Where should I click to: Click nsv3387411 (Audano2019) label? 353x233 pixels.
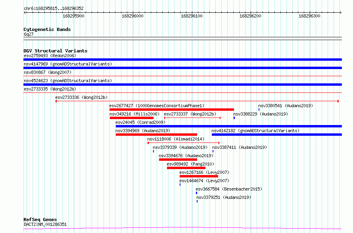pyautogui.click(x=240, y=147)
